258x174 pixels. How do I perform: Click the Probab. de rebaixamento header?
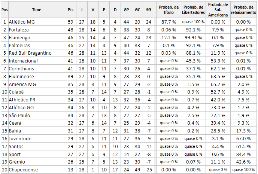click(243, 10)
